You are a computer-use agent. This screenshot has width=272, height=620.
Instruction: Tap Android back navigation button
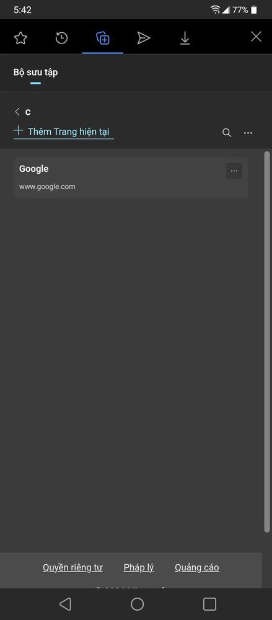65,604
